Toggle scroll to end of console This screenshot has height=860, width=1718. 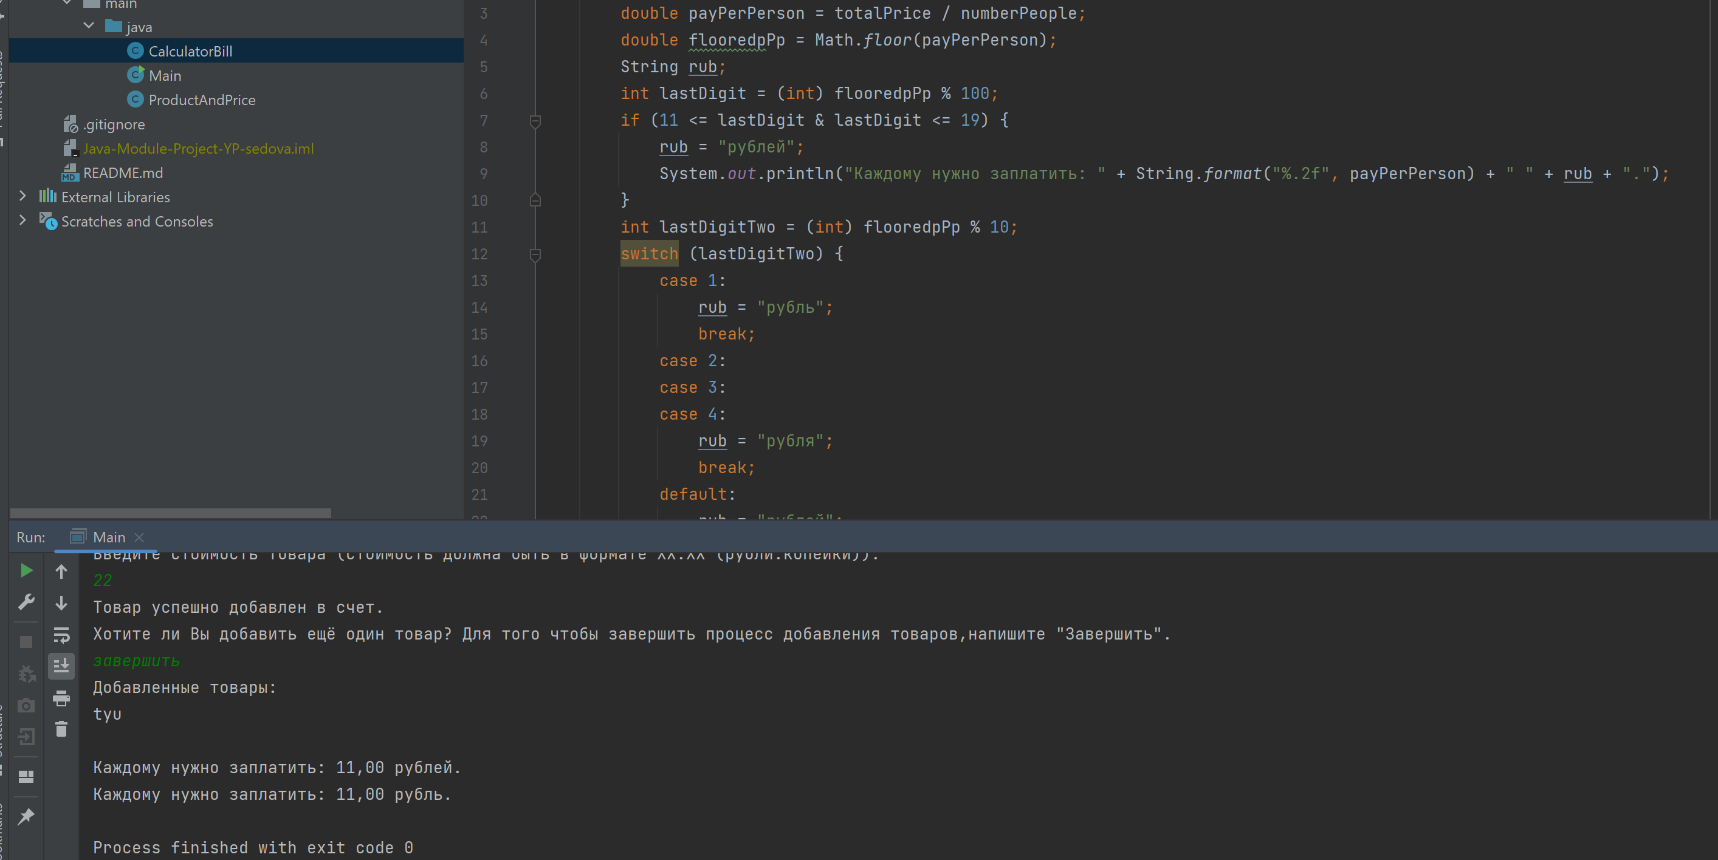tap(61, 666)
